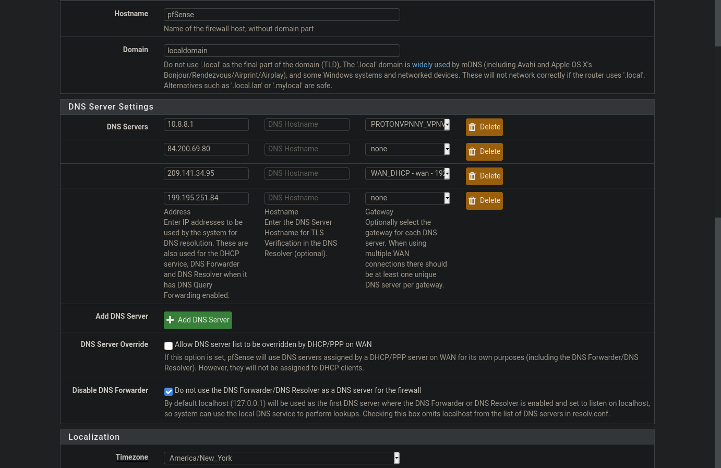This screenshot has height=468, width=721.
Task: Open PROTONVPNNY_VPNV gateway dropdown
Action: (x=407, y=124)
